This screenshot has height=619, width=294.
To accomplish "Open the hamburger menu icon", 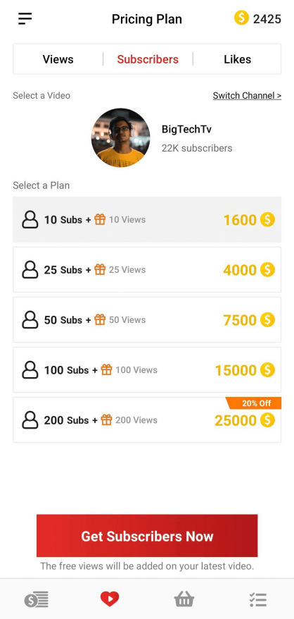I will click(x=25, y=18).
